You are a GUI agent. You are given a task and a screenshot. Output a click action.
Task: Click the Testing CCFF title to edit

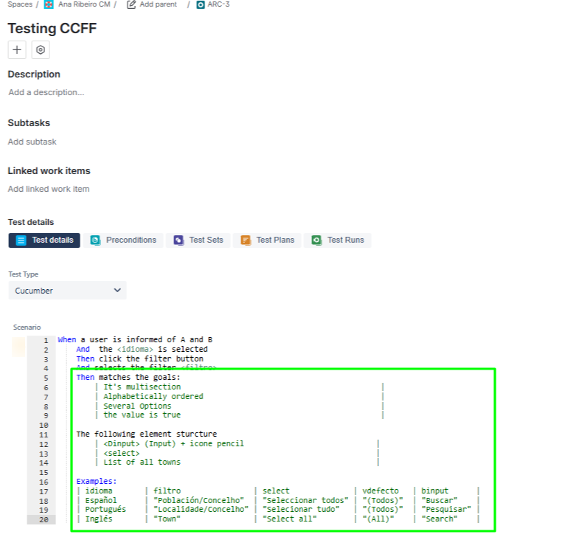click(52, 29)
